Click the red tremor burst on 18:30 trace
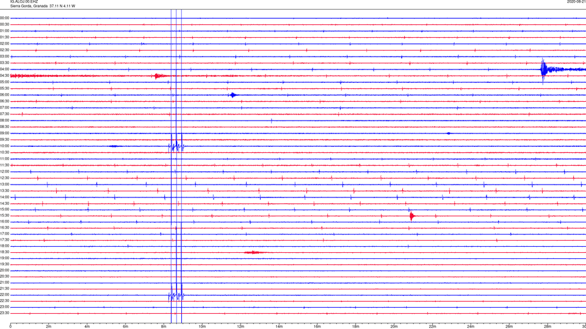 (x=254, y=252)
